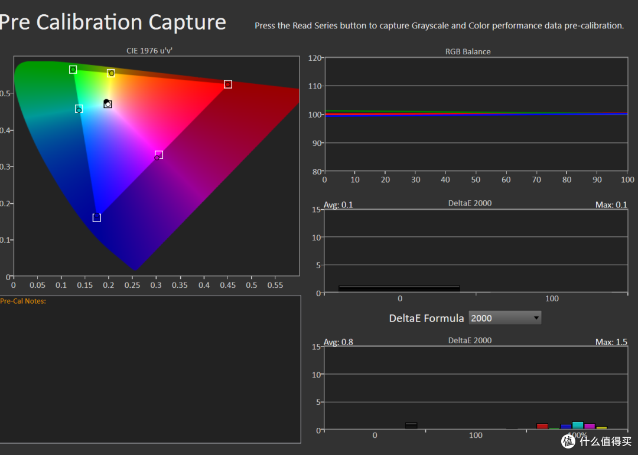Click the 'Pre-Cal Notes:' label
This screenshot has height=455, width=638.
(23, 301)
